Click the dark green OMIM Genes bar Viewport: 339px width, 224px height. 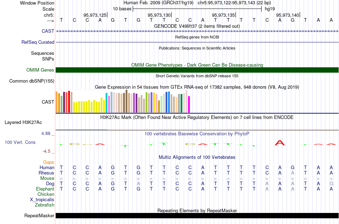click(x=197, y=70)
